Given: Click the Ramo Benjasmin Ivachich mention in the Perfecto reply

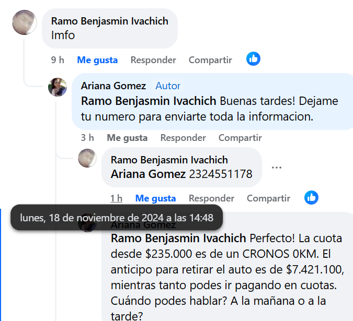Looking at the screenshot, I should click(178, 239).
